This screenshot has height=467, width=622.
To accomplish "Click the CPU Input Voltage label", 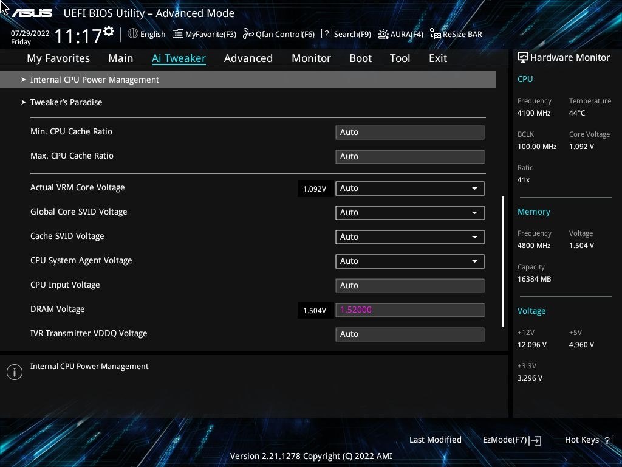I will [x=65, y=285].
